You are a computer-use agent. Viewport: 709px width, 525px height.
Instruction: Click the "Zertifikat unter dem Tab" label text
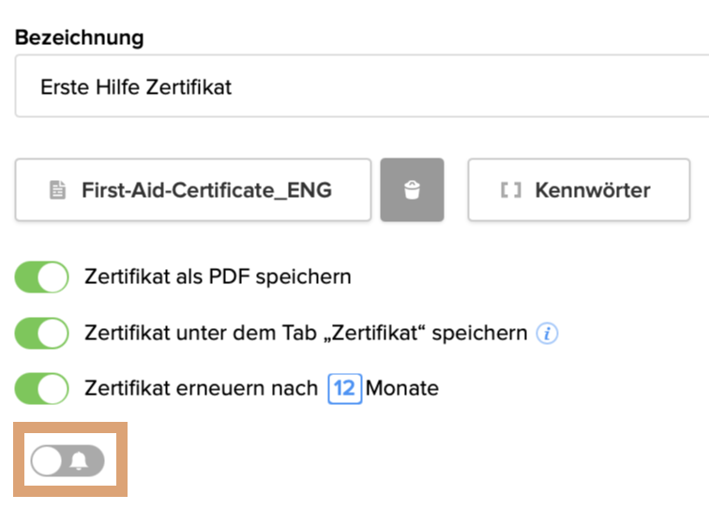pos(306,333)
